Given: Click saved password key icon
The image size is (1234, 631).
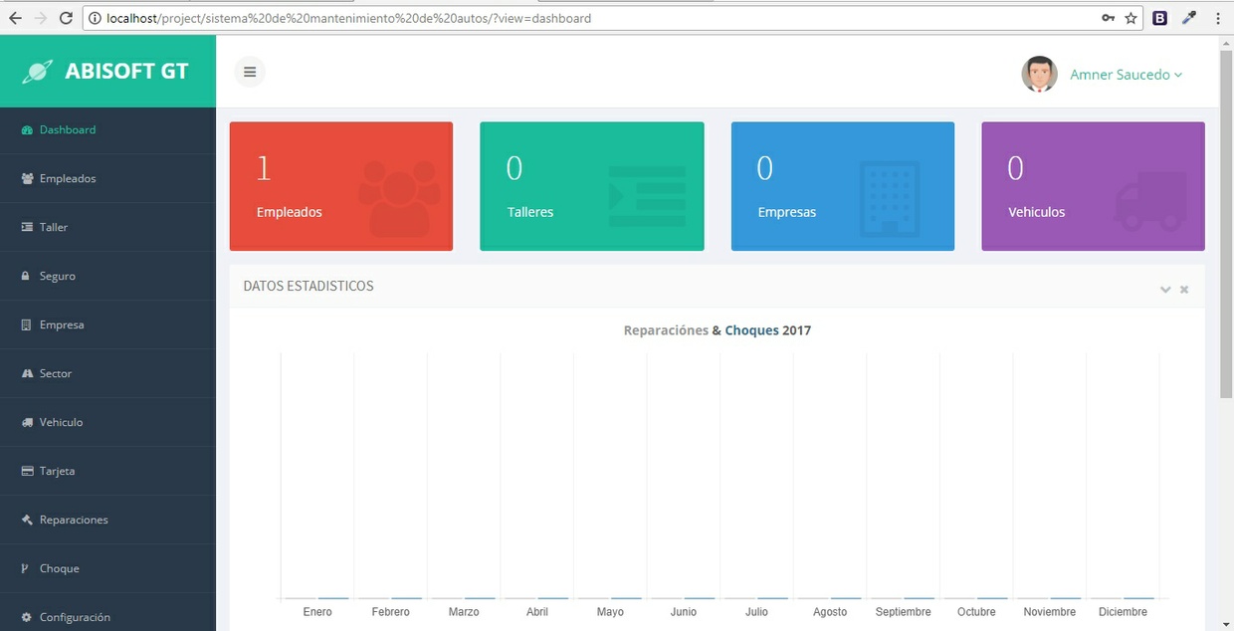Looking at the screenshot, I should (1108, 18).
